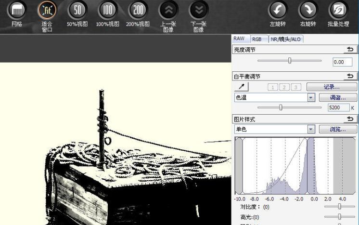Switch to 200% view
The width and height of the screenshot is (359, 225).
138,11
